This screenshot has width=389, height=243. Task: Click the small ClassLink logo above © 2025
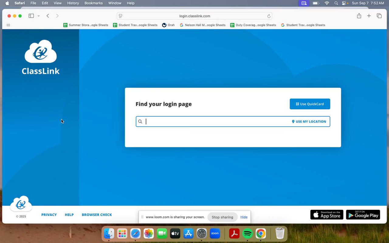21,204
